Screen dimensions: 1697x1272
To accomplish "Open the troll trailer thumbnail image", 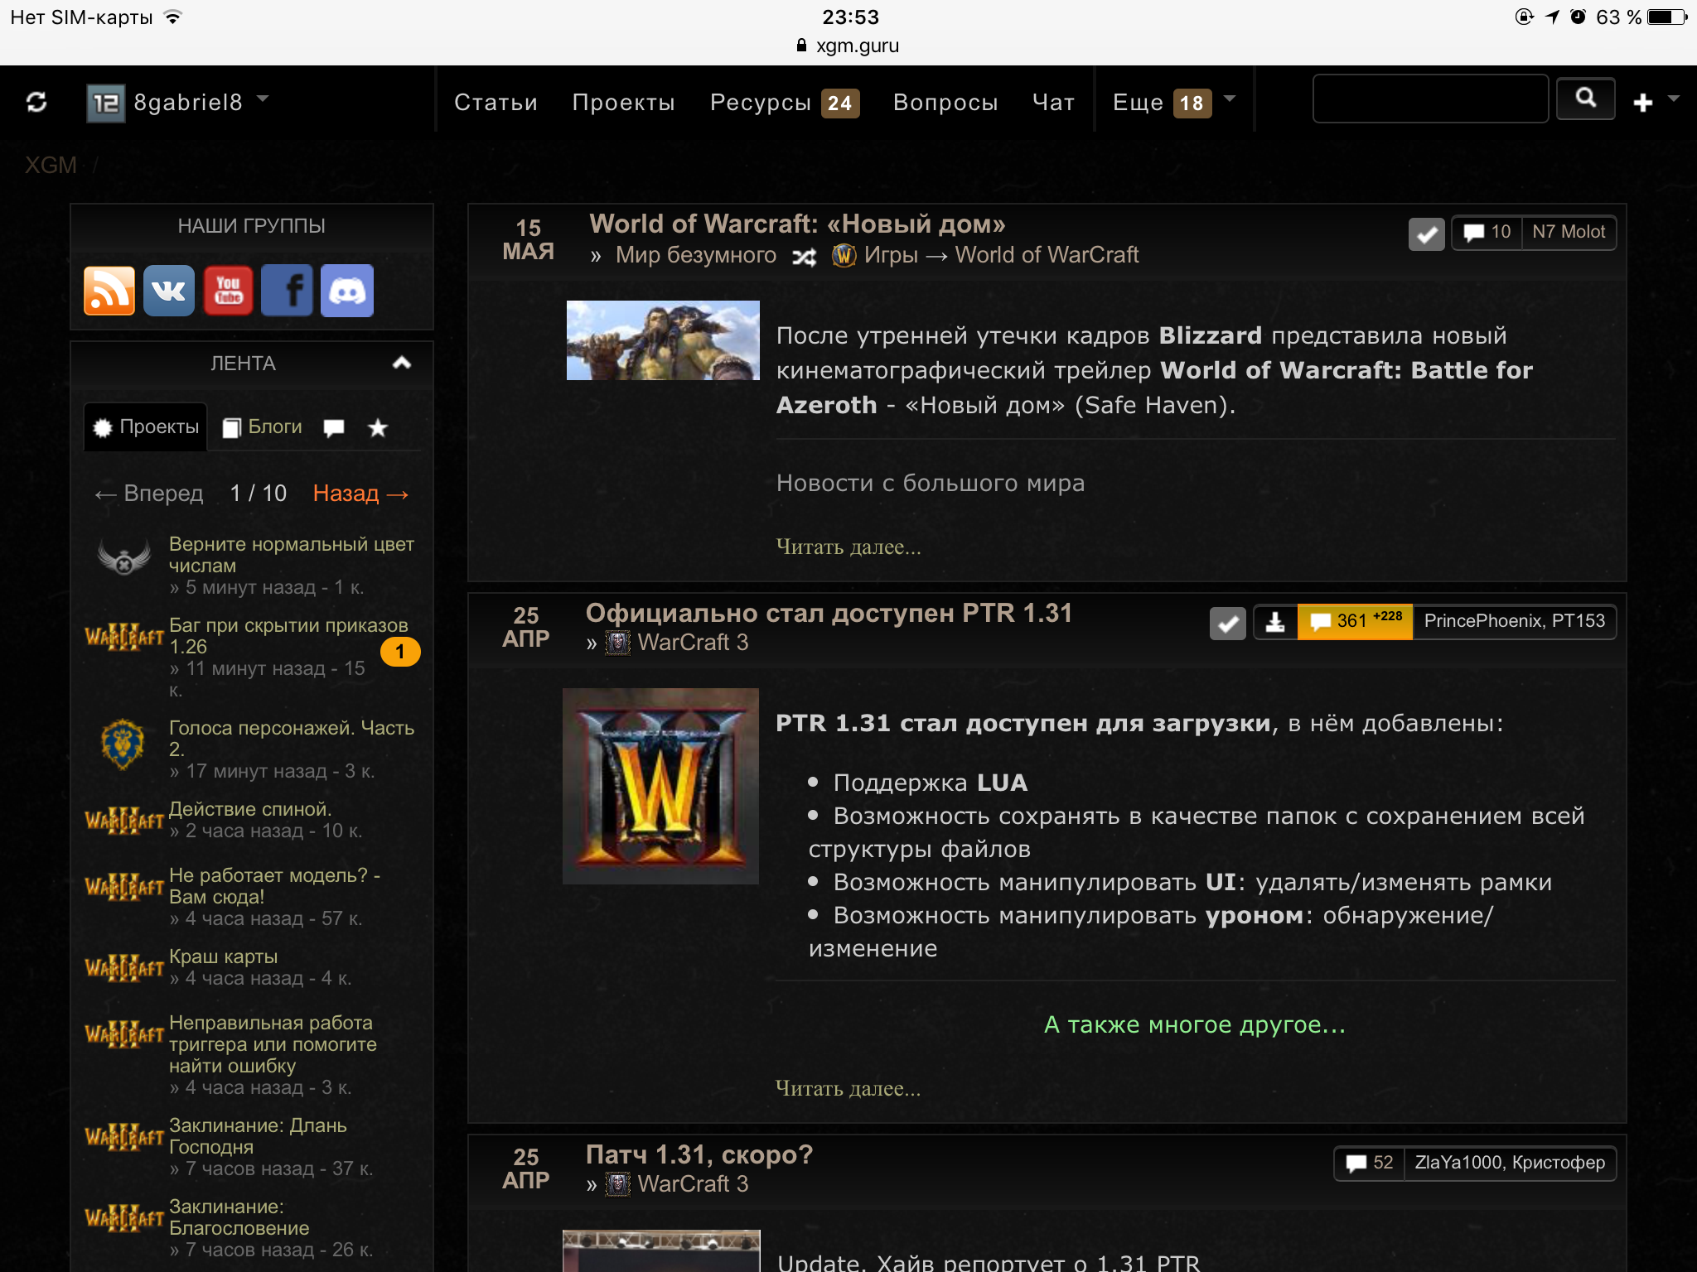I will pyautogui.click(x=663, y=340).
